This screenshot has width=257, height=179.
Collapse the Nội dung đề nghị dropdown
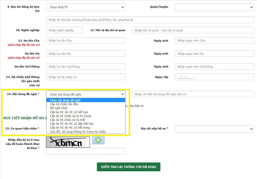[86, 94]
